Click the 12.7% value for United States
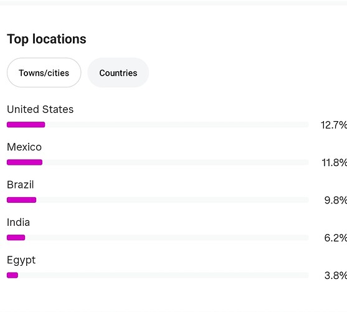This screenshot has height=312, width=347. pyautogui.click(x=334, y=125)
